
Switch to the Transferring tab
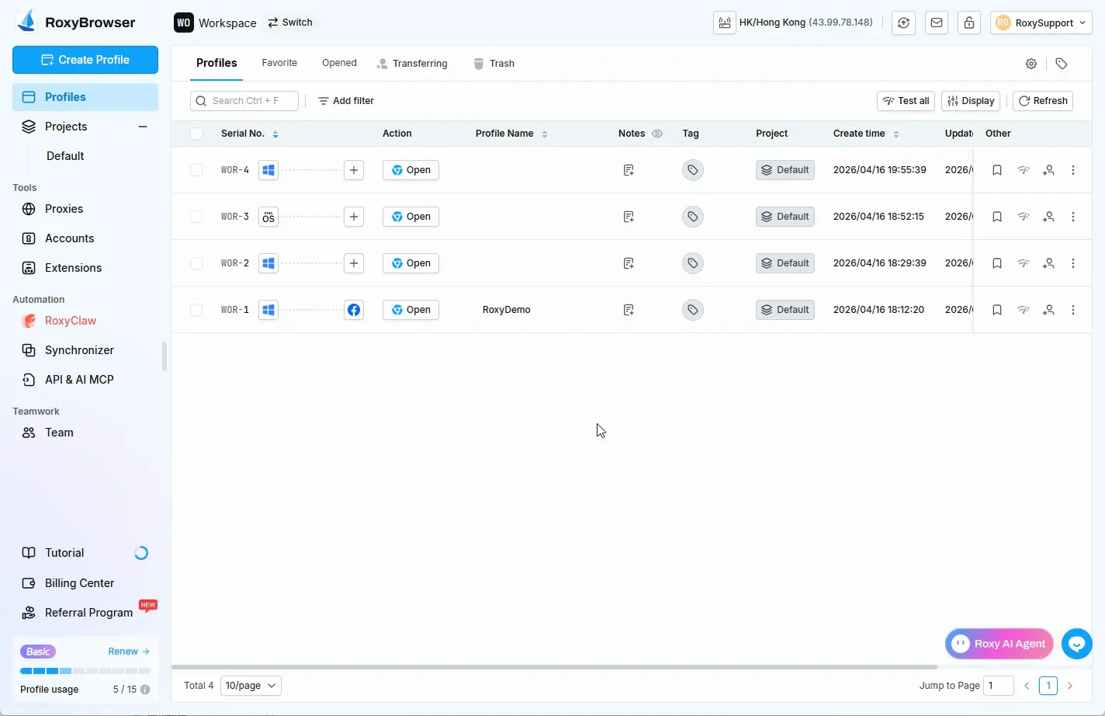click(412, 64)
